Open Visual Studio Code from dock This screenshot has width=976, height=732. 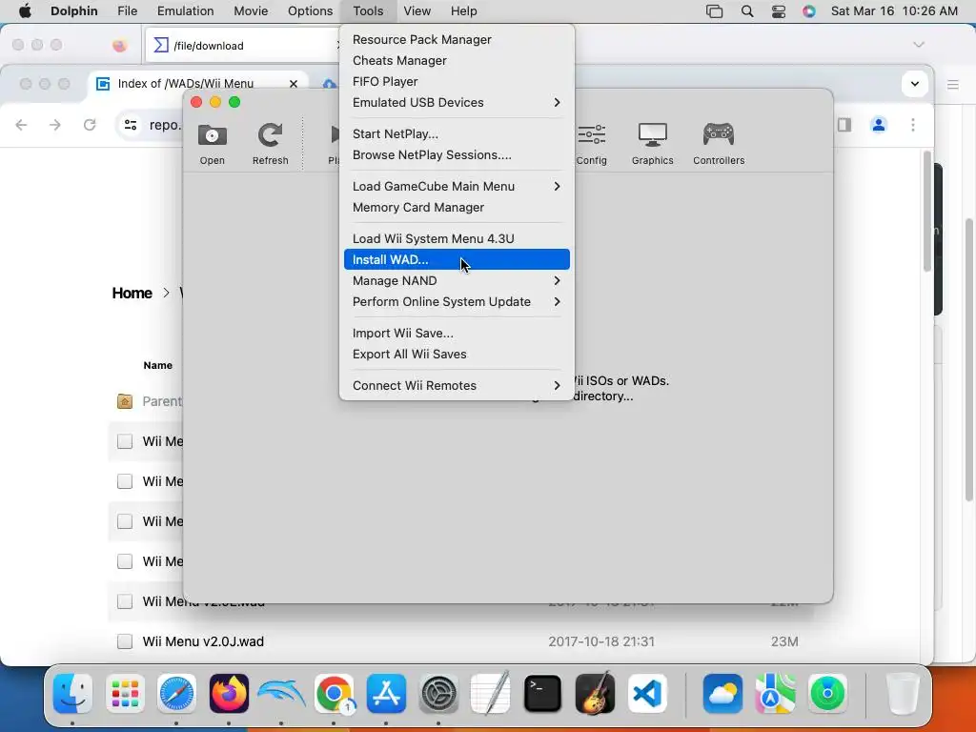click(x=647, y=694)
